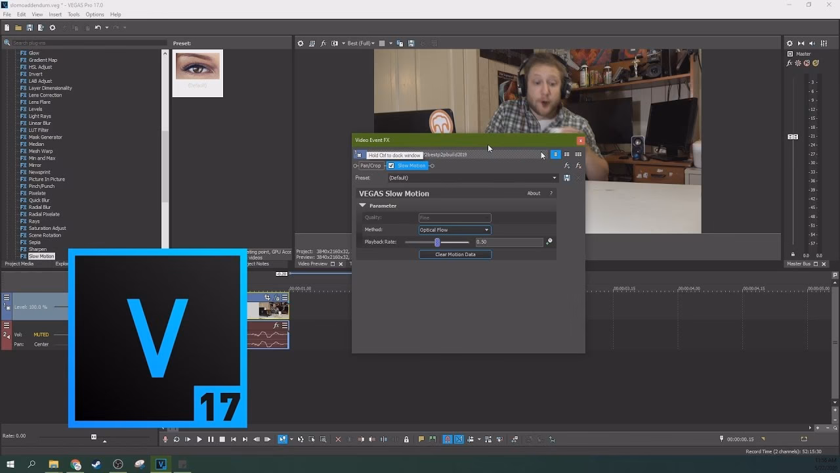840x473 pixels.
Task: Open the File menu
Action: pyautogui.click(x=7, y=14)
